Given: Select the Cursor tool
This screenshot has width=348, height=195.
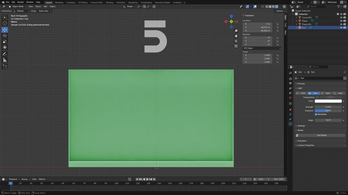Looking at the screenshot, I should [x=5, y=23].
